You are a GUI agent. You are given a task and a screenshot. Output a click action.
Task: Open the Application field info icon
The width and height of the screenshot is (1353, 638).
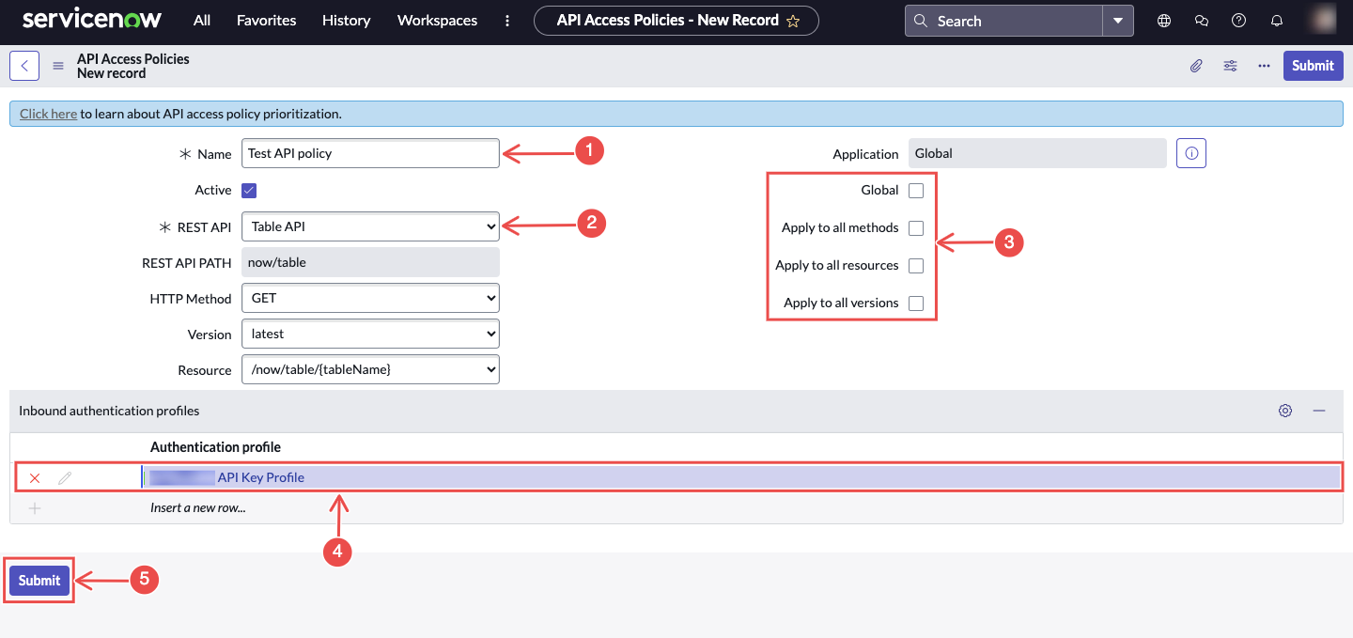tap(1190, 153)
